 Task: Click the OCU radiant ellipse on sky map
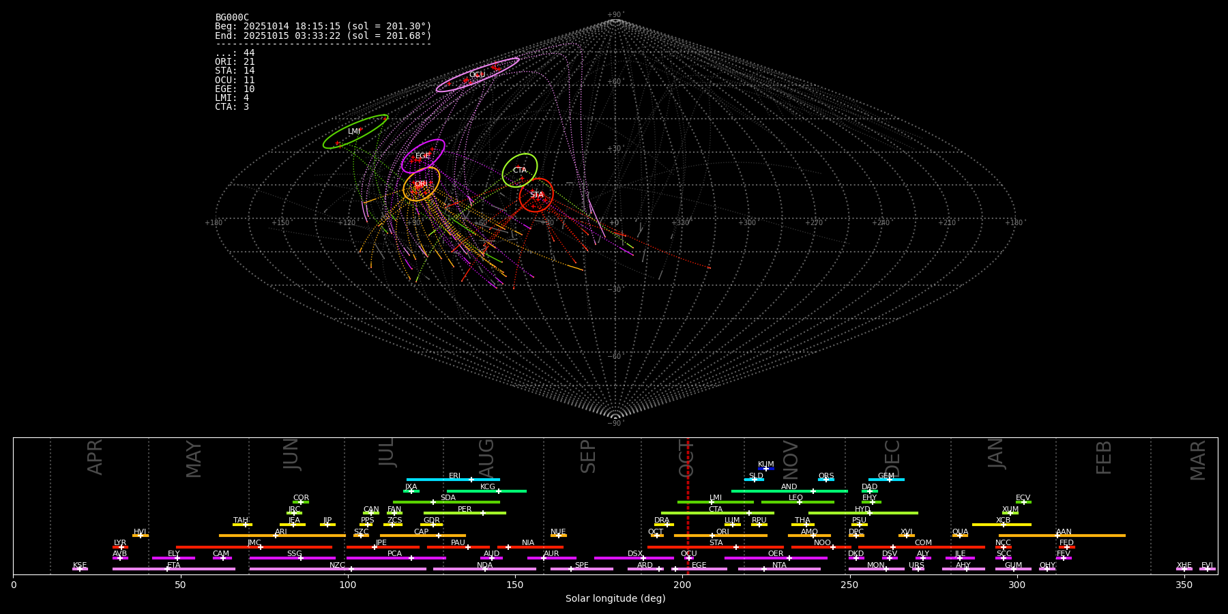point(478,74)
